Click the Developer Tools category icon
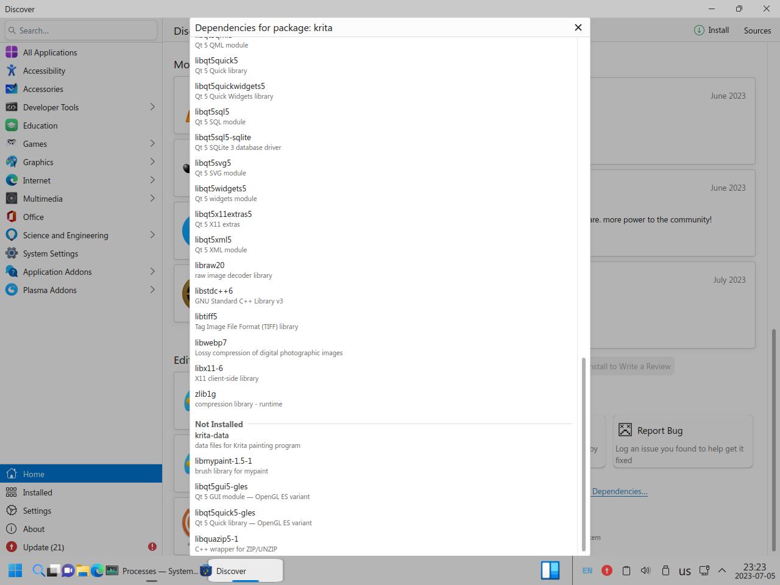The image size is (780, 585). click(12, 107)
